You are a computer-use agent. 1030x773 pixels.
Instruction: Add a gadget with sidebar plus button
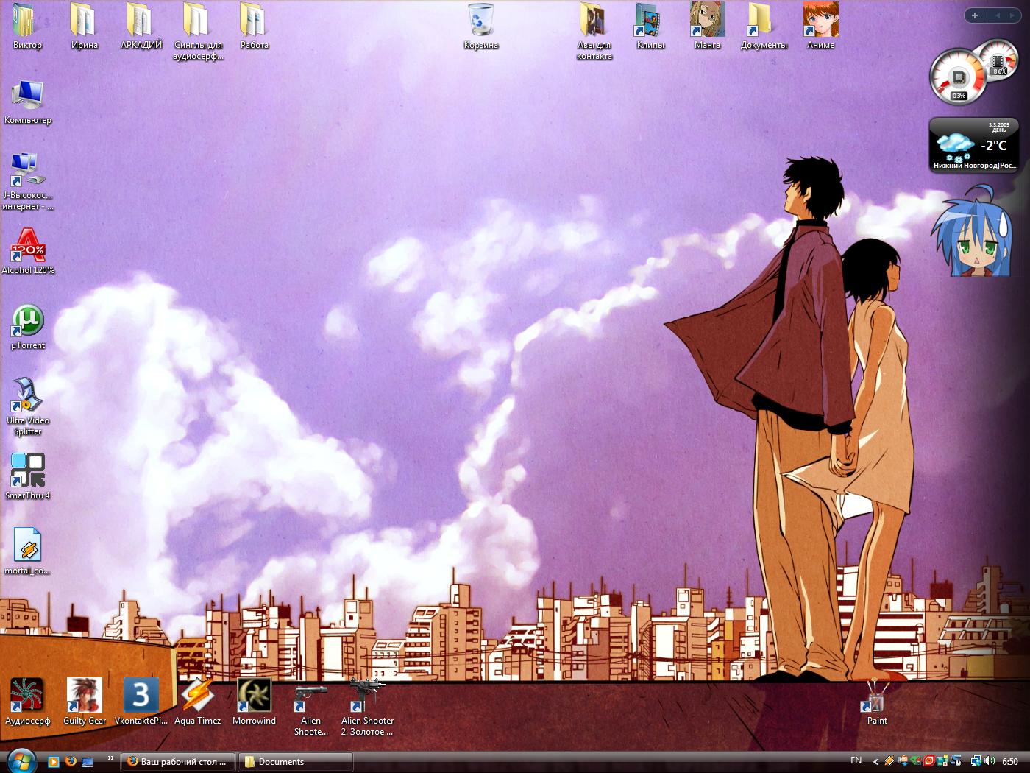[x=974, y=15]
